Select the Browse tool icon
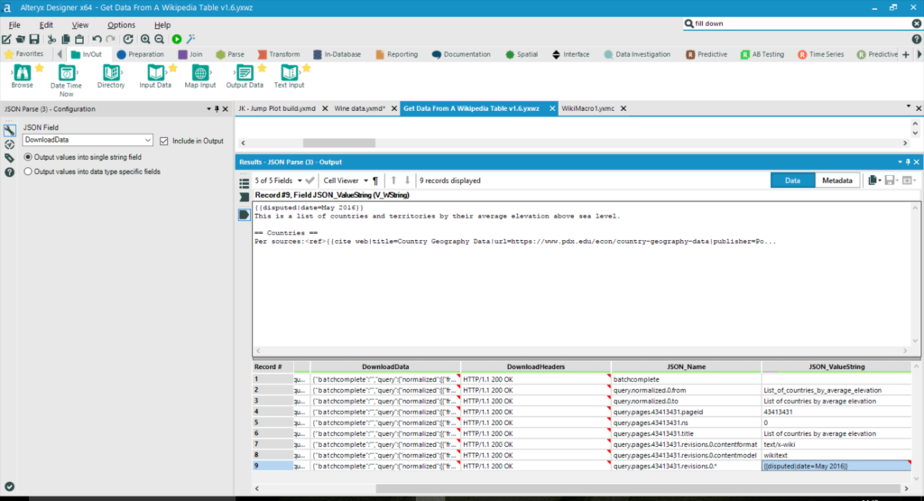This screenshot has height=501, width=924. 22,72
